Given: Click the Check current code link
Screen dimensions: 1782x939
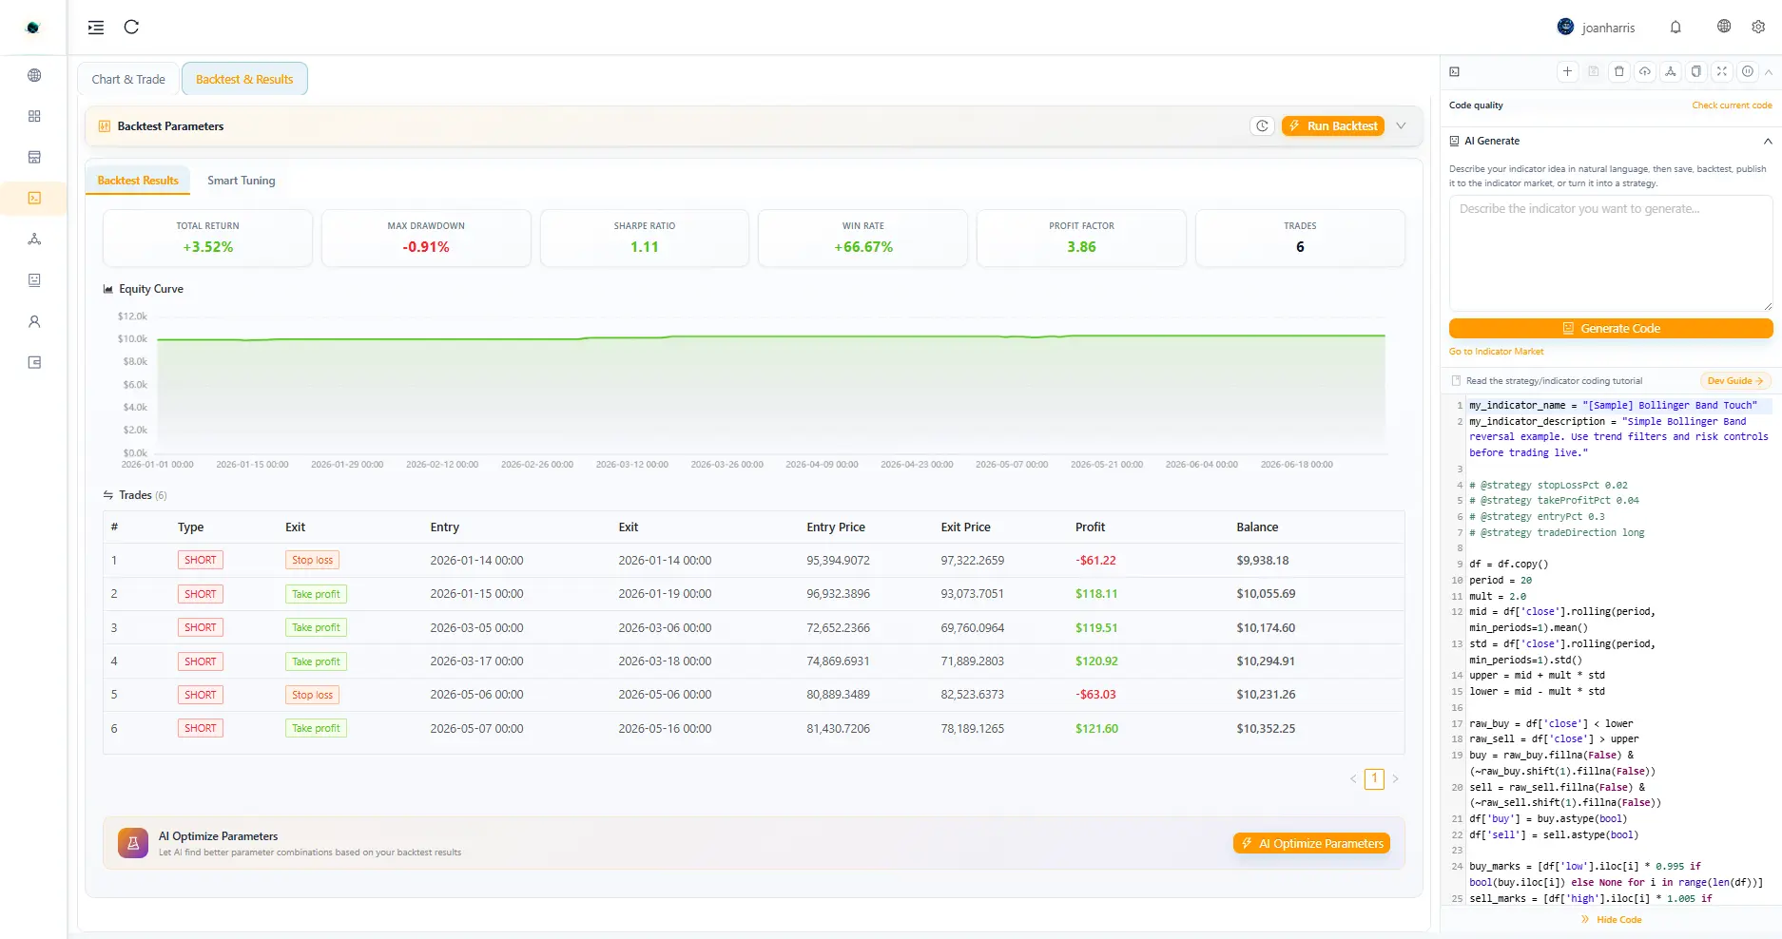Looking at the screenshot, I should click(1732, 105).
